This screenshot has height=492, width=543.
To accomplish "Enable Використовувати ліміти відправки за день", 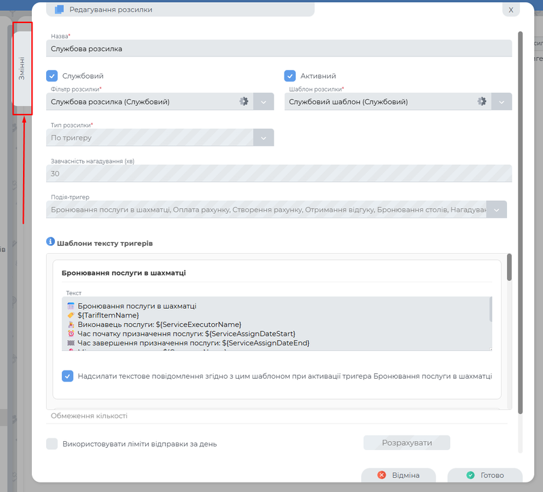I will [52, 442].
